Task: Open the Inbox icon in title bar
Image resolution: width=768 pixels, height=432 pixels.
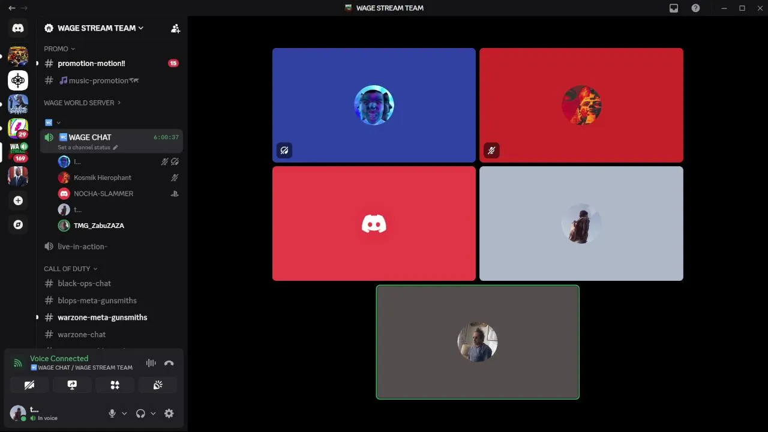Action: click(x=674, y=8)
